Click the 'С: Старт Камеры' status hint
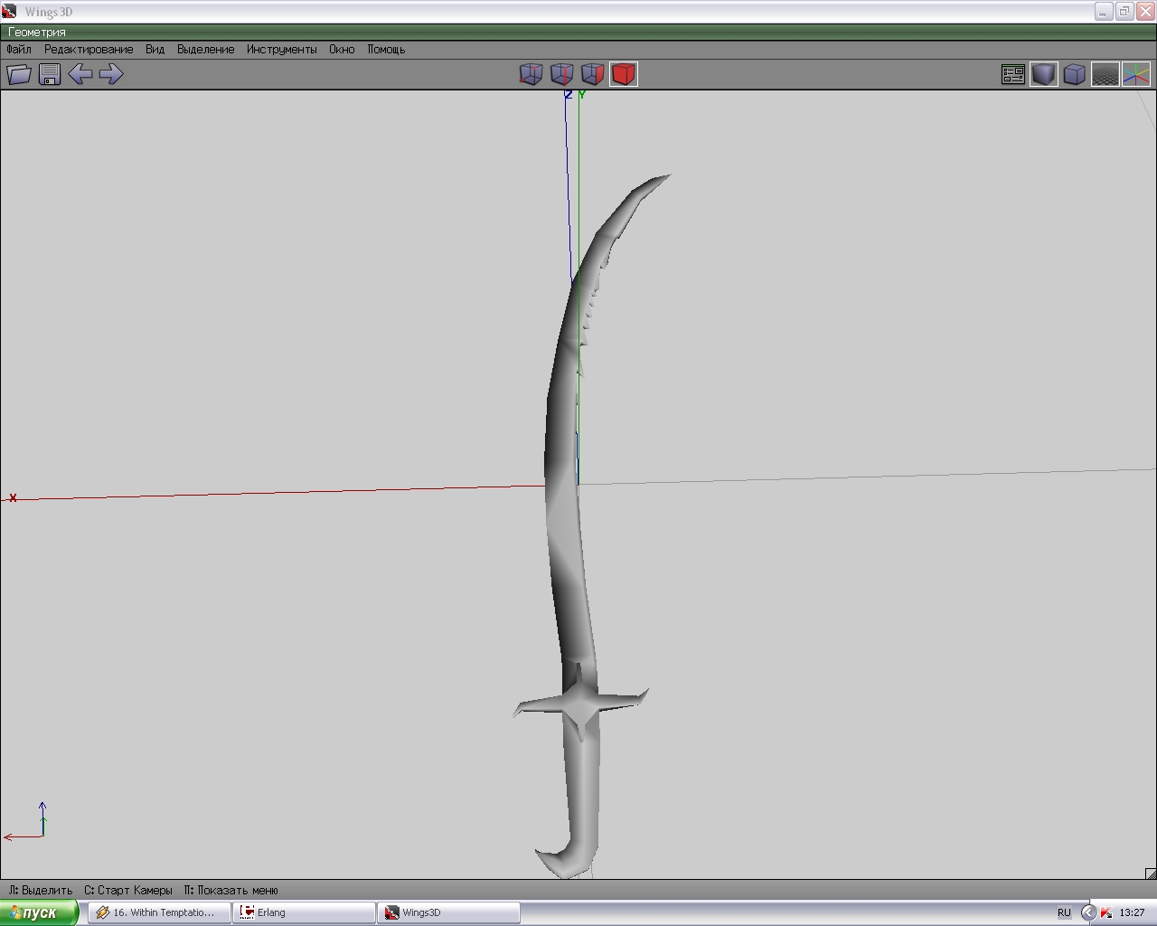This screenshot has height=926, width=1157. (x=128, y=890)
